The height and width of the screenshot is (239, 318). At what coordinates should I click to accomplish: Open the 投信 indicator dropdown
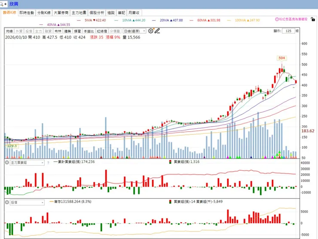[27, 203]
